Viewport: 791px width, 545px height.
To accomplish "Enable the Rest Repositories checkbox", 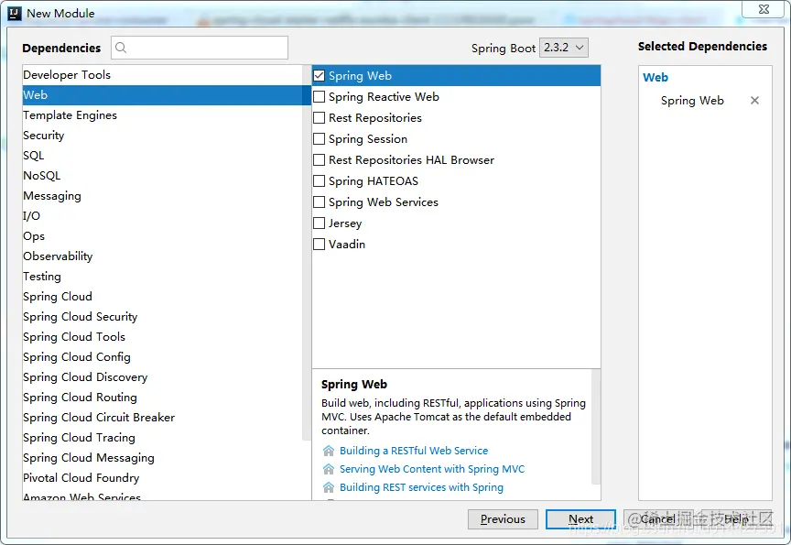I will click(319, 118).
